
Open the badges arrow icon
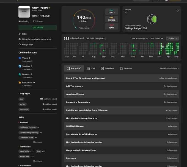point(177,10)
